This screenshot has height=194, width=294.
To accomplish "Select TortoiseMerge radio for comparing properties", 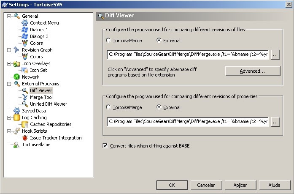I will point(108,107).
